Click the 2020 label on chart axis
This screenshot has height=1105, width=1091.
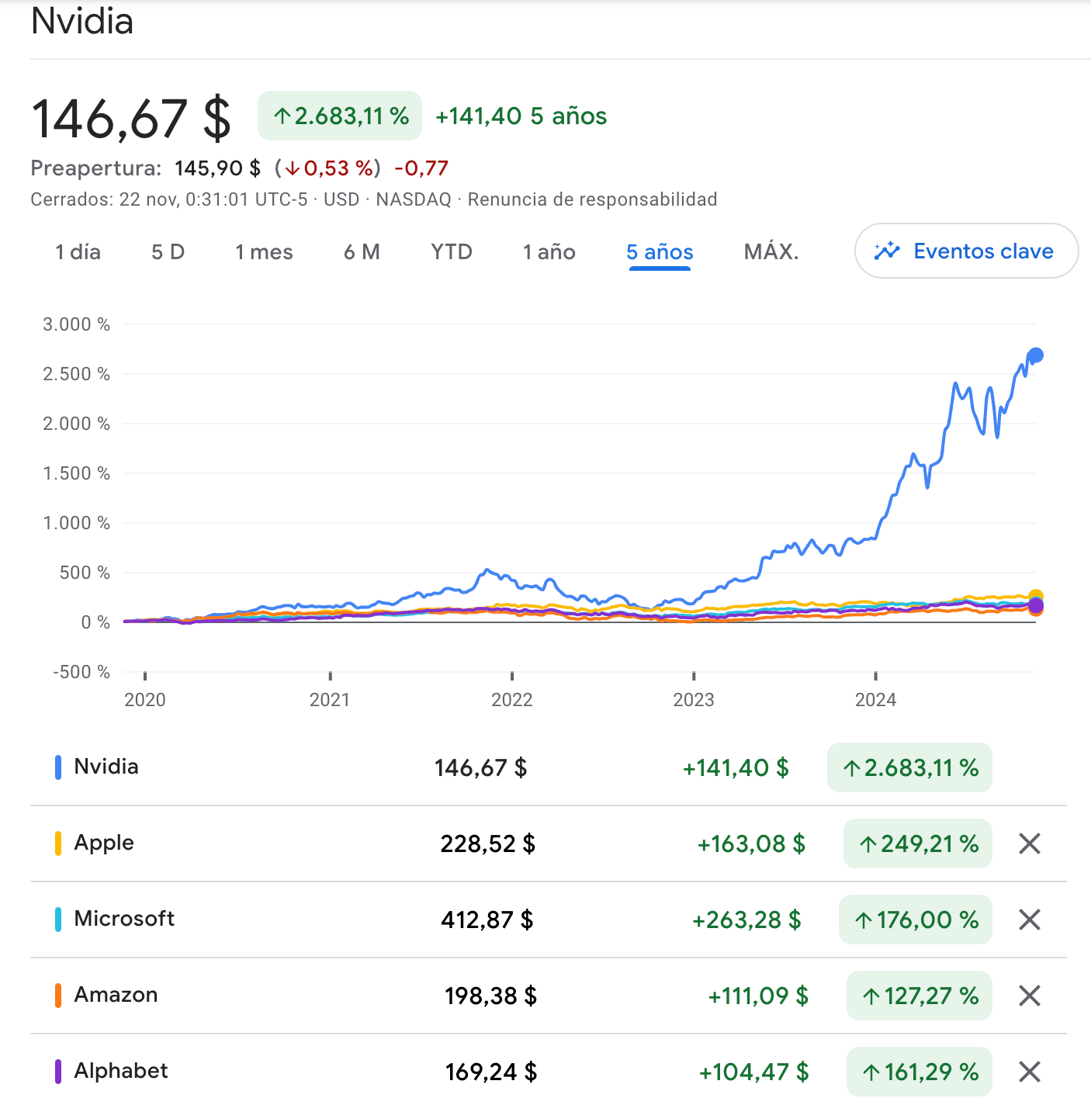coord(145,700)
